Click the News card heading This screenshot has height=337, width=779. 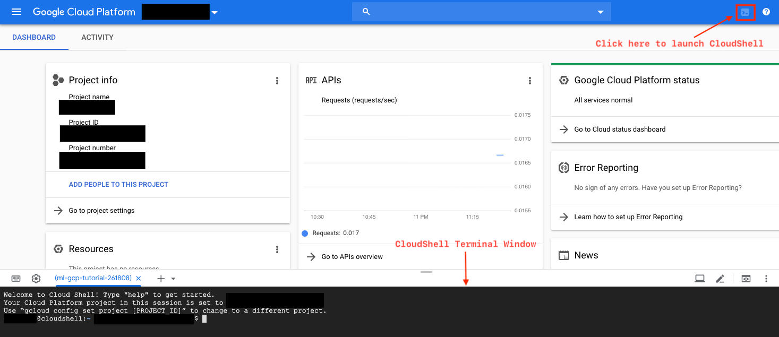[586, 255]
